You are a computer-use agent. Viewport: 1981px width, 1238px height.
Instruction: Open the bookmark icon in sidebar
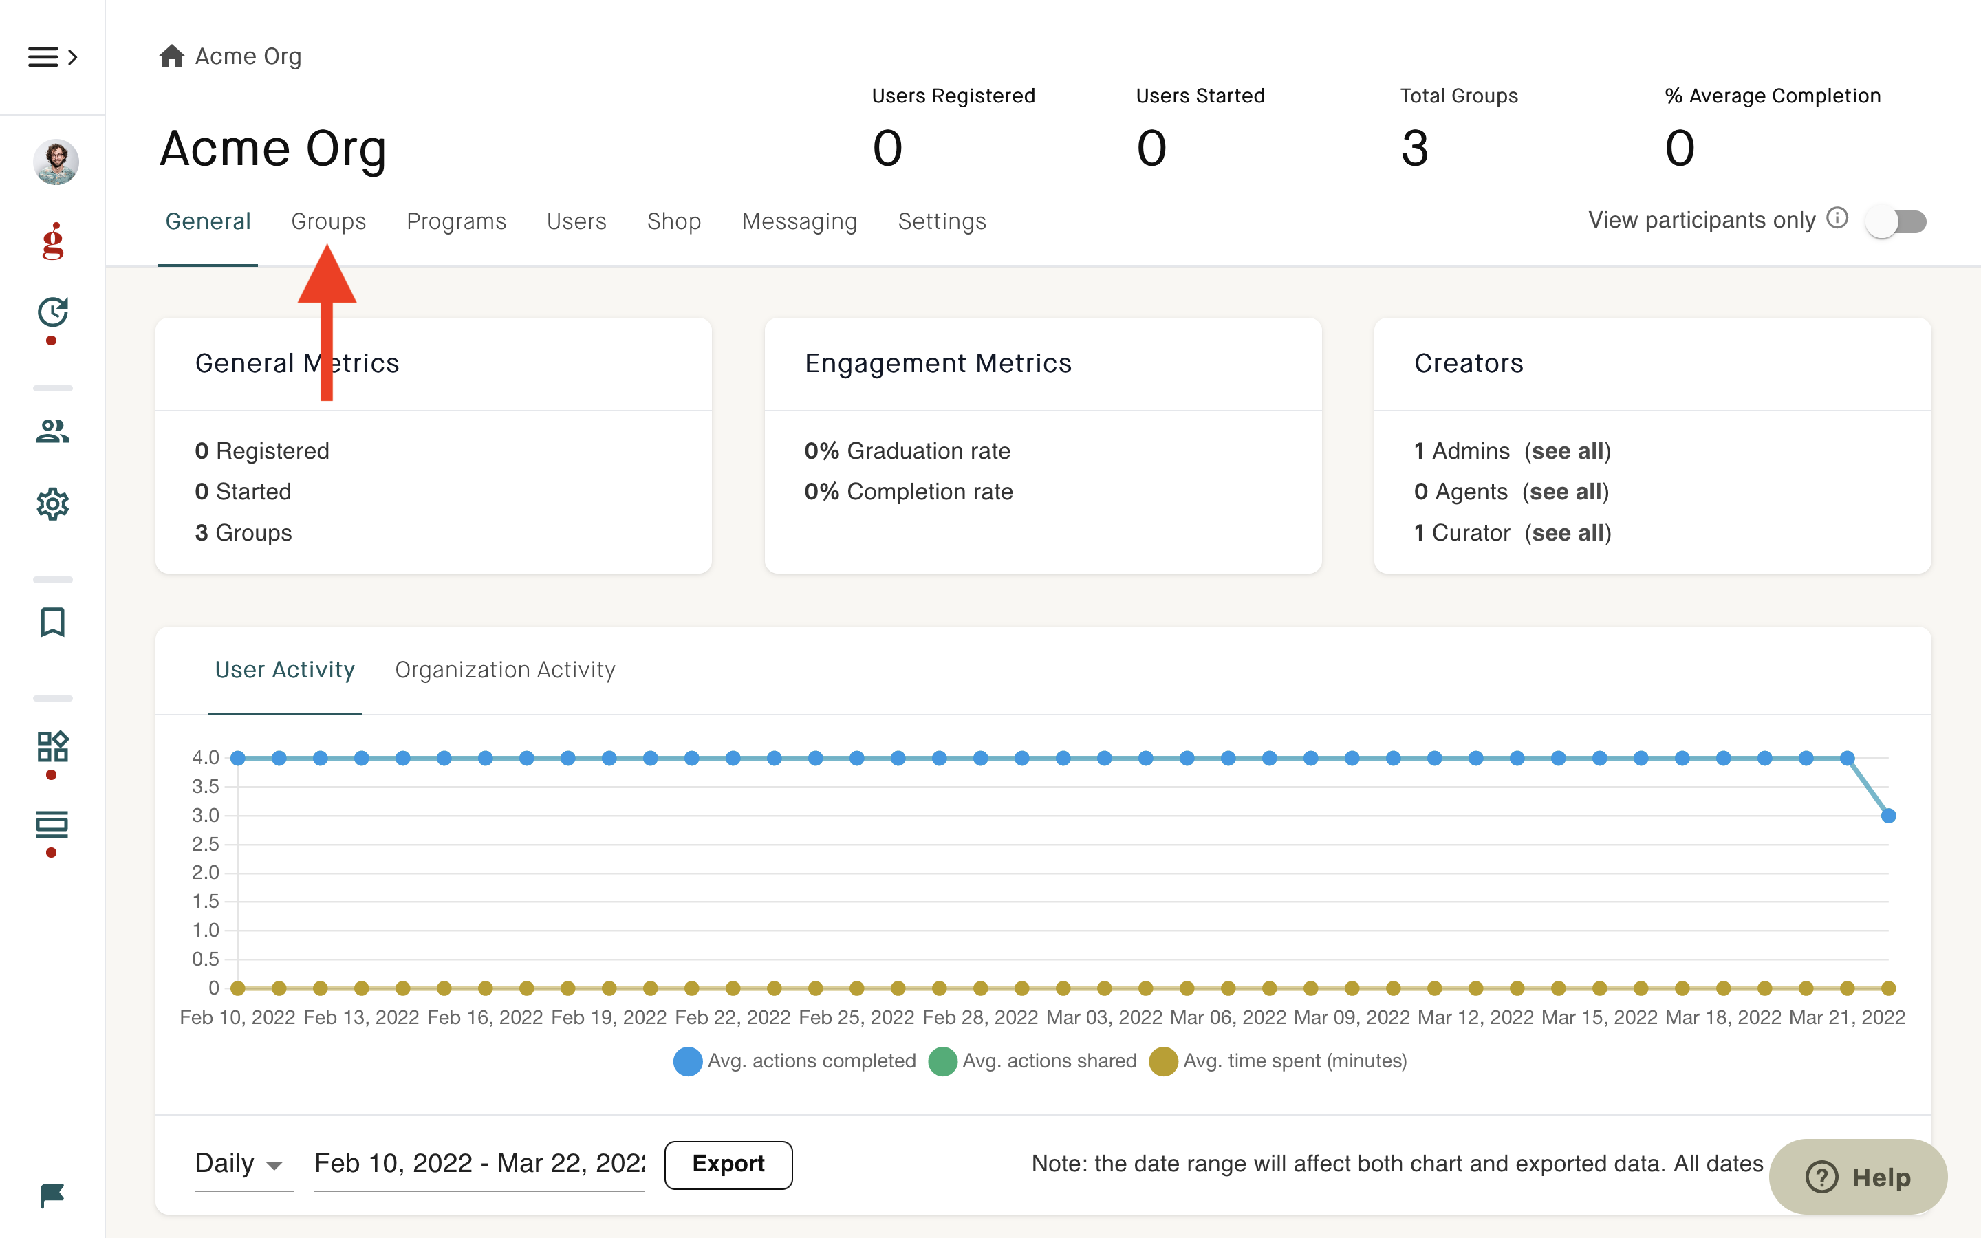click(x=53, y=622)
